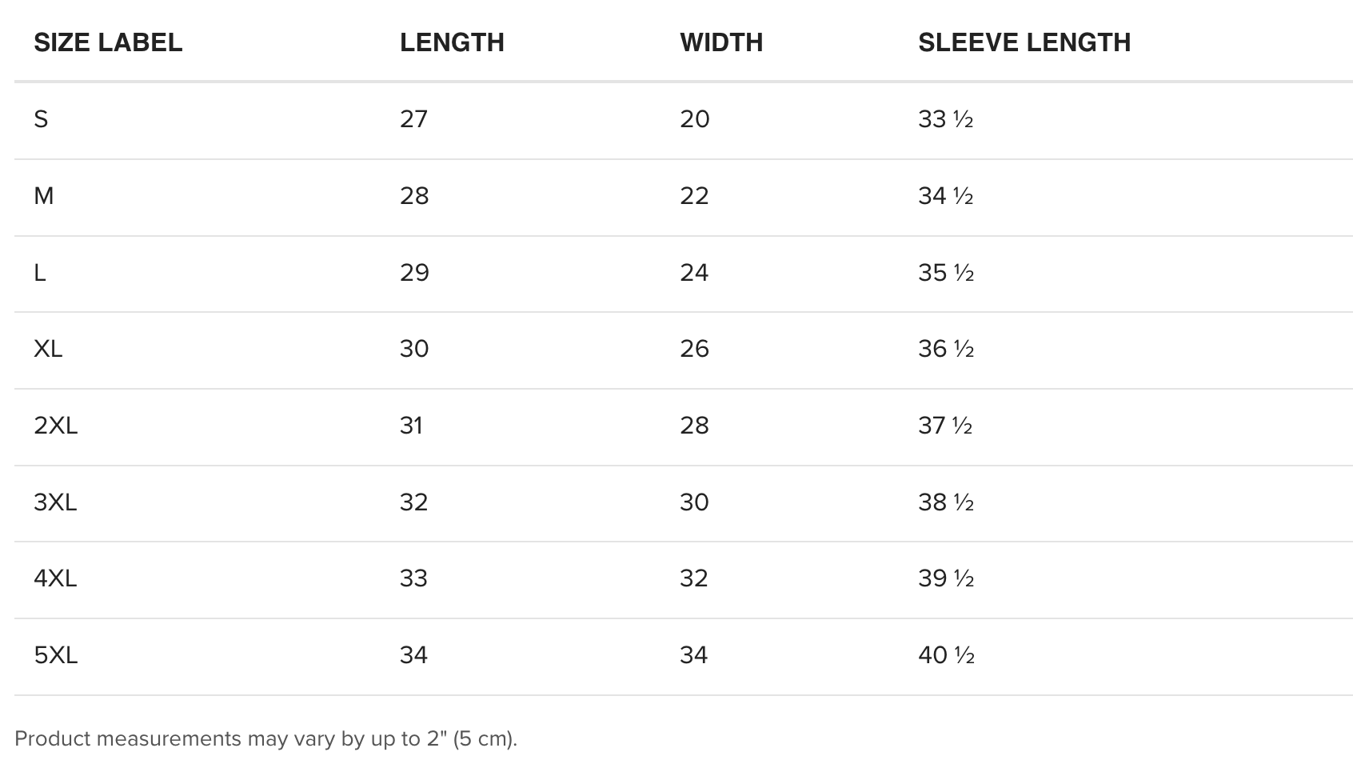The width and height of the screenshot is (1353, 776).
Task: Select the 2XL size row label
Action: [56, 426]
